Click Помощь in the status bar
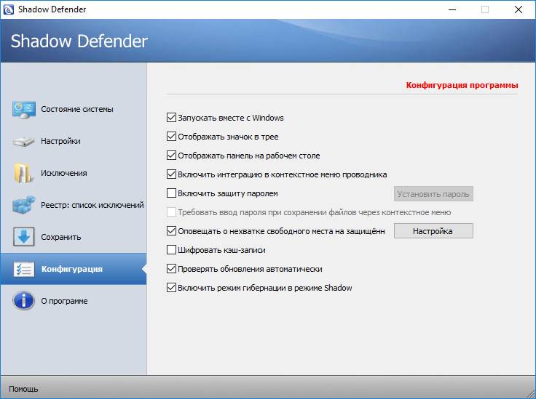This screenshot has width=536, height=399. [23, 389]
